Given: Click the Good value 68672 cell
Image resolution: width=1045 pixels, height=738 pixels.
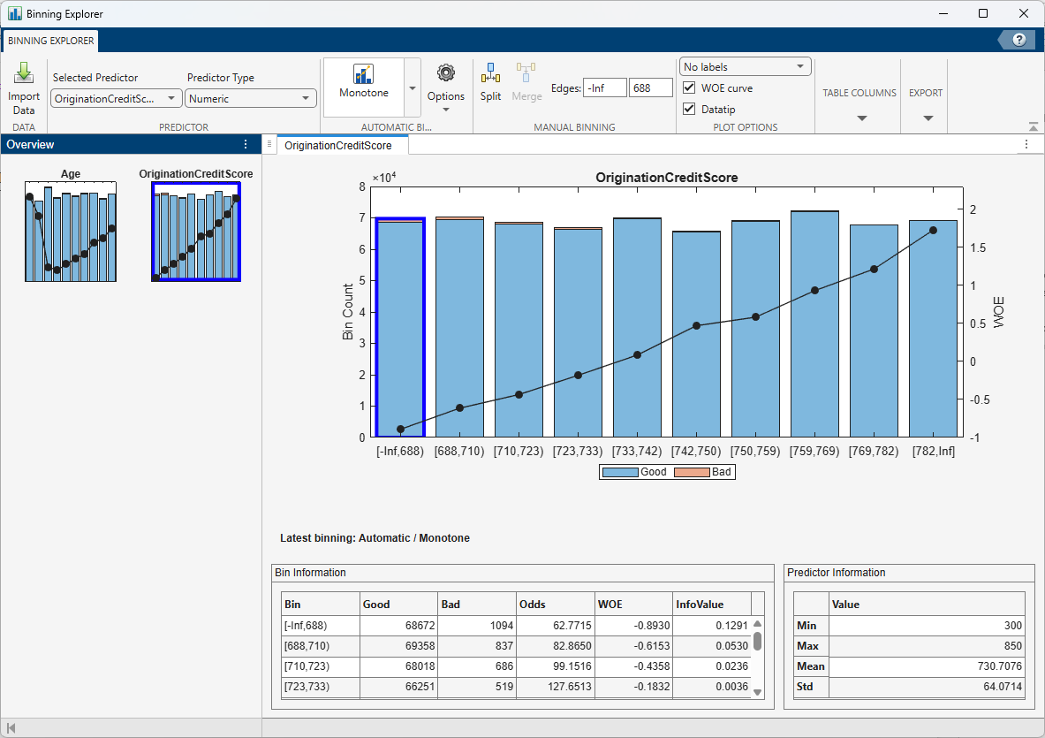Looking at the screenshot, I should (398, 626).
